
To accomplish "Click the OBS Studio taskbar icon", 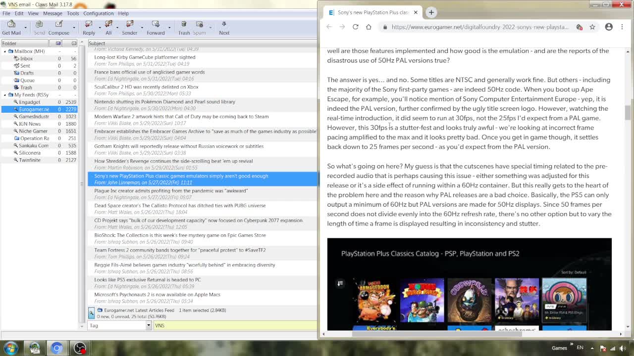I will click(x=79, y=348).
